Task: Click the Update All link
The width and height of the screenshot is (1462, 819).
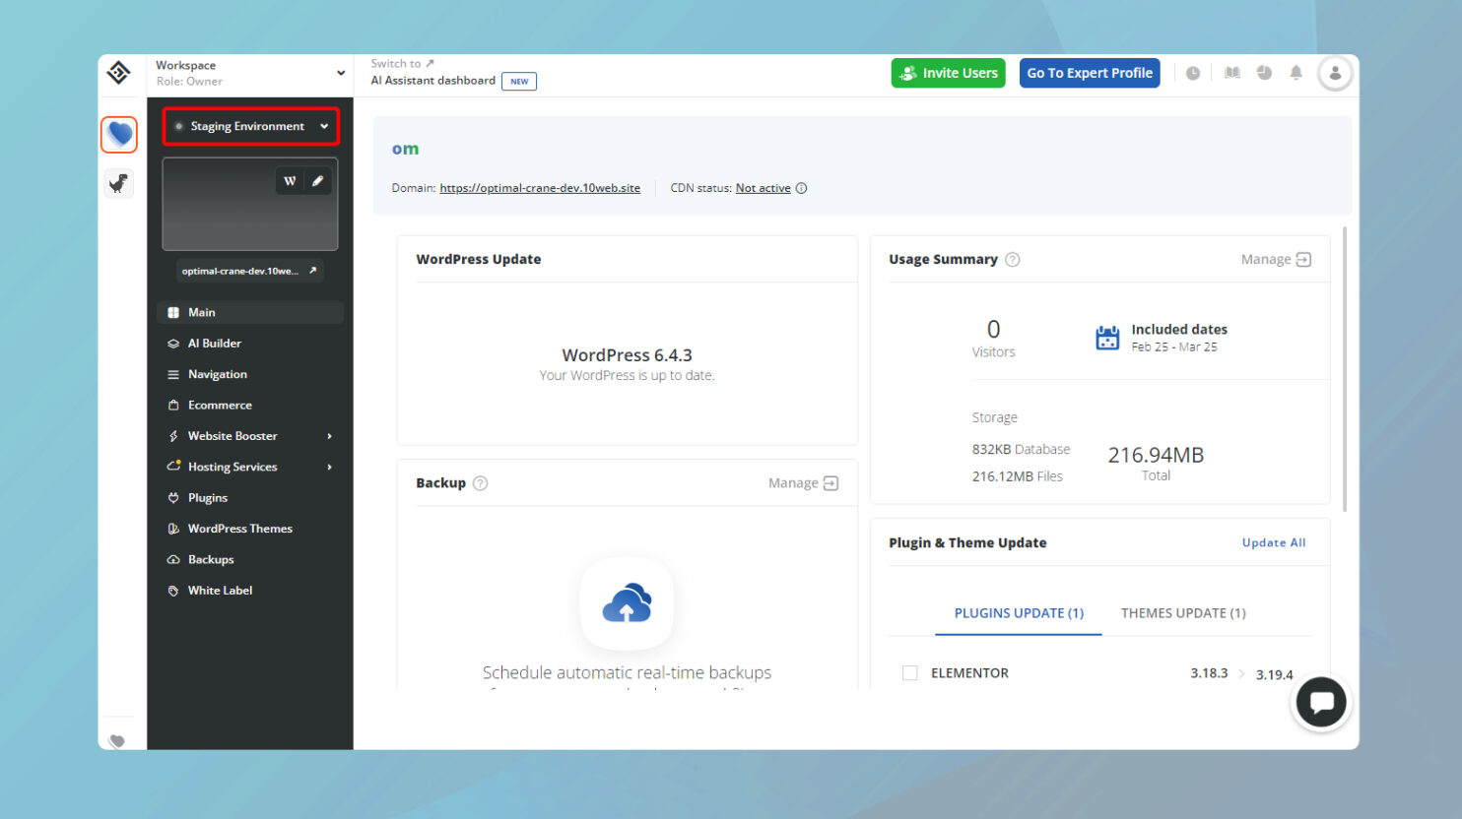Action: point(1273,542)
